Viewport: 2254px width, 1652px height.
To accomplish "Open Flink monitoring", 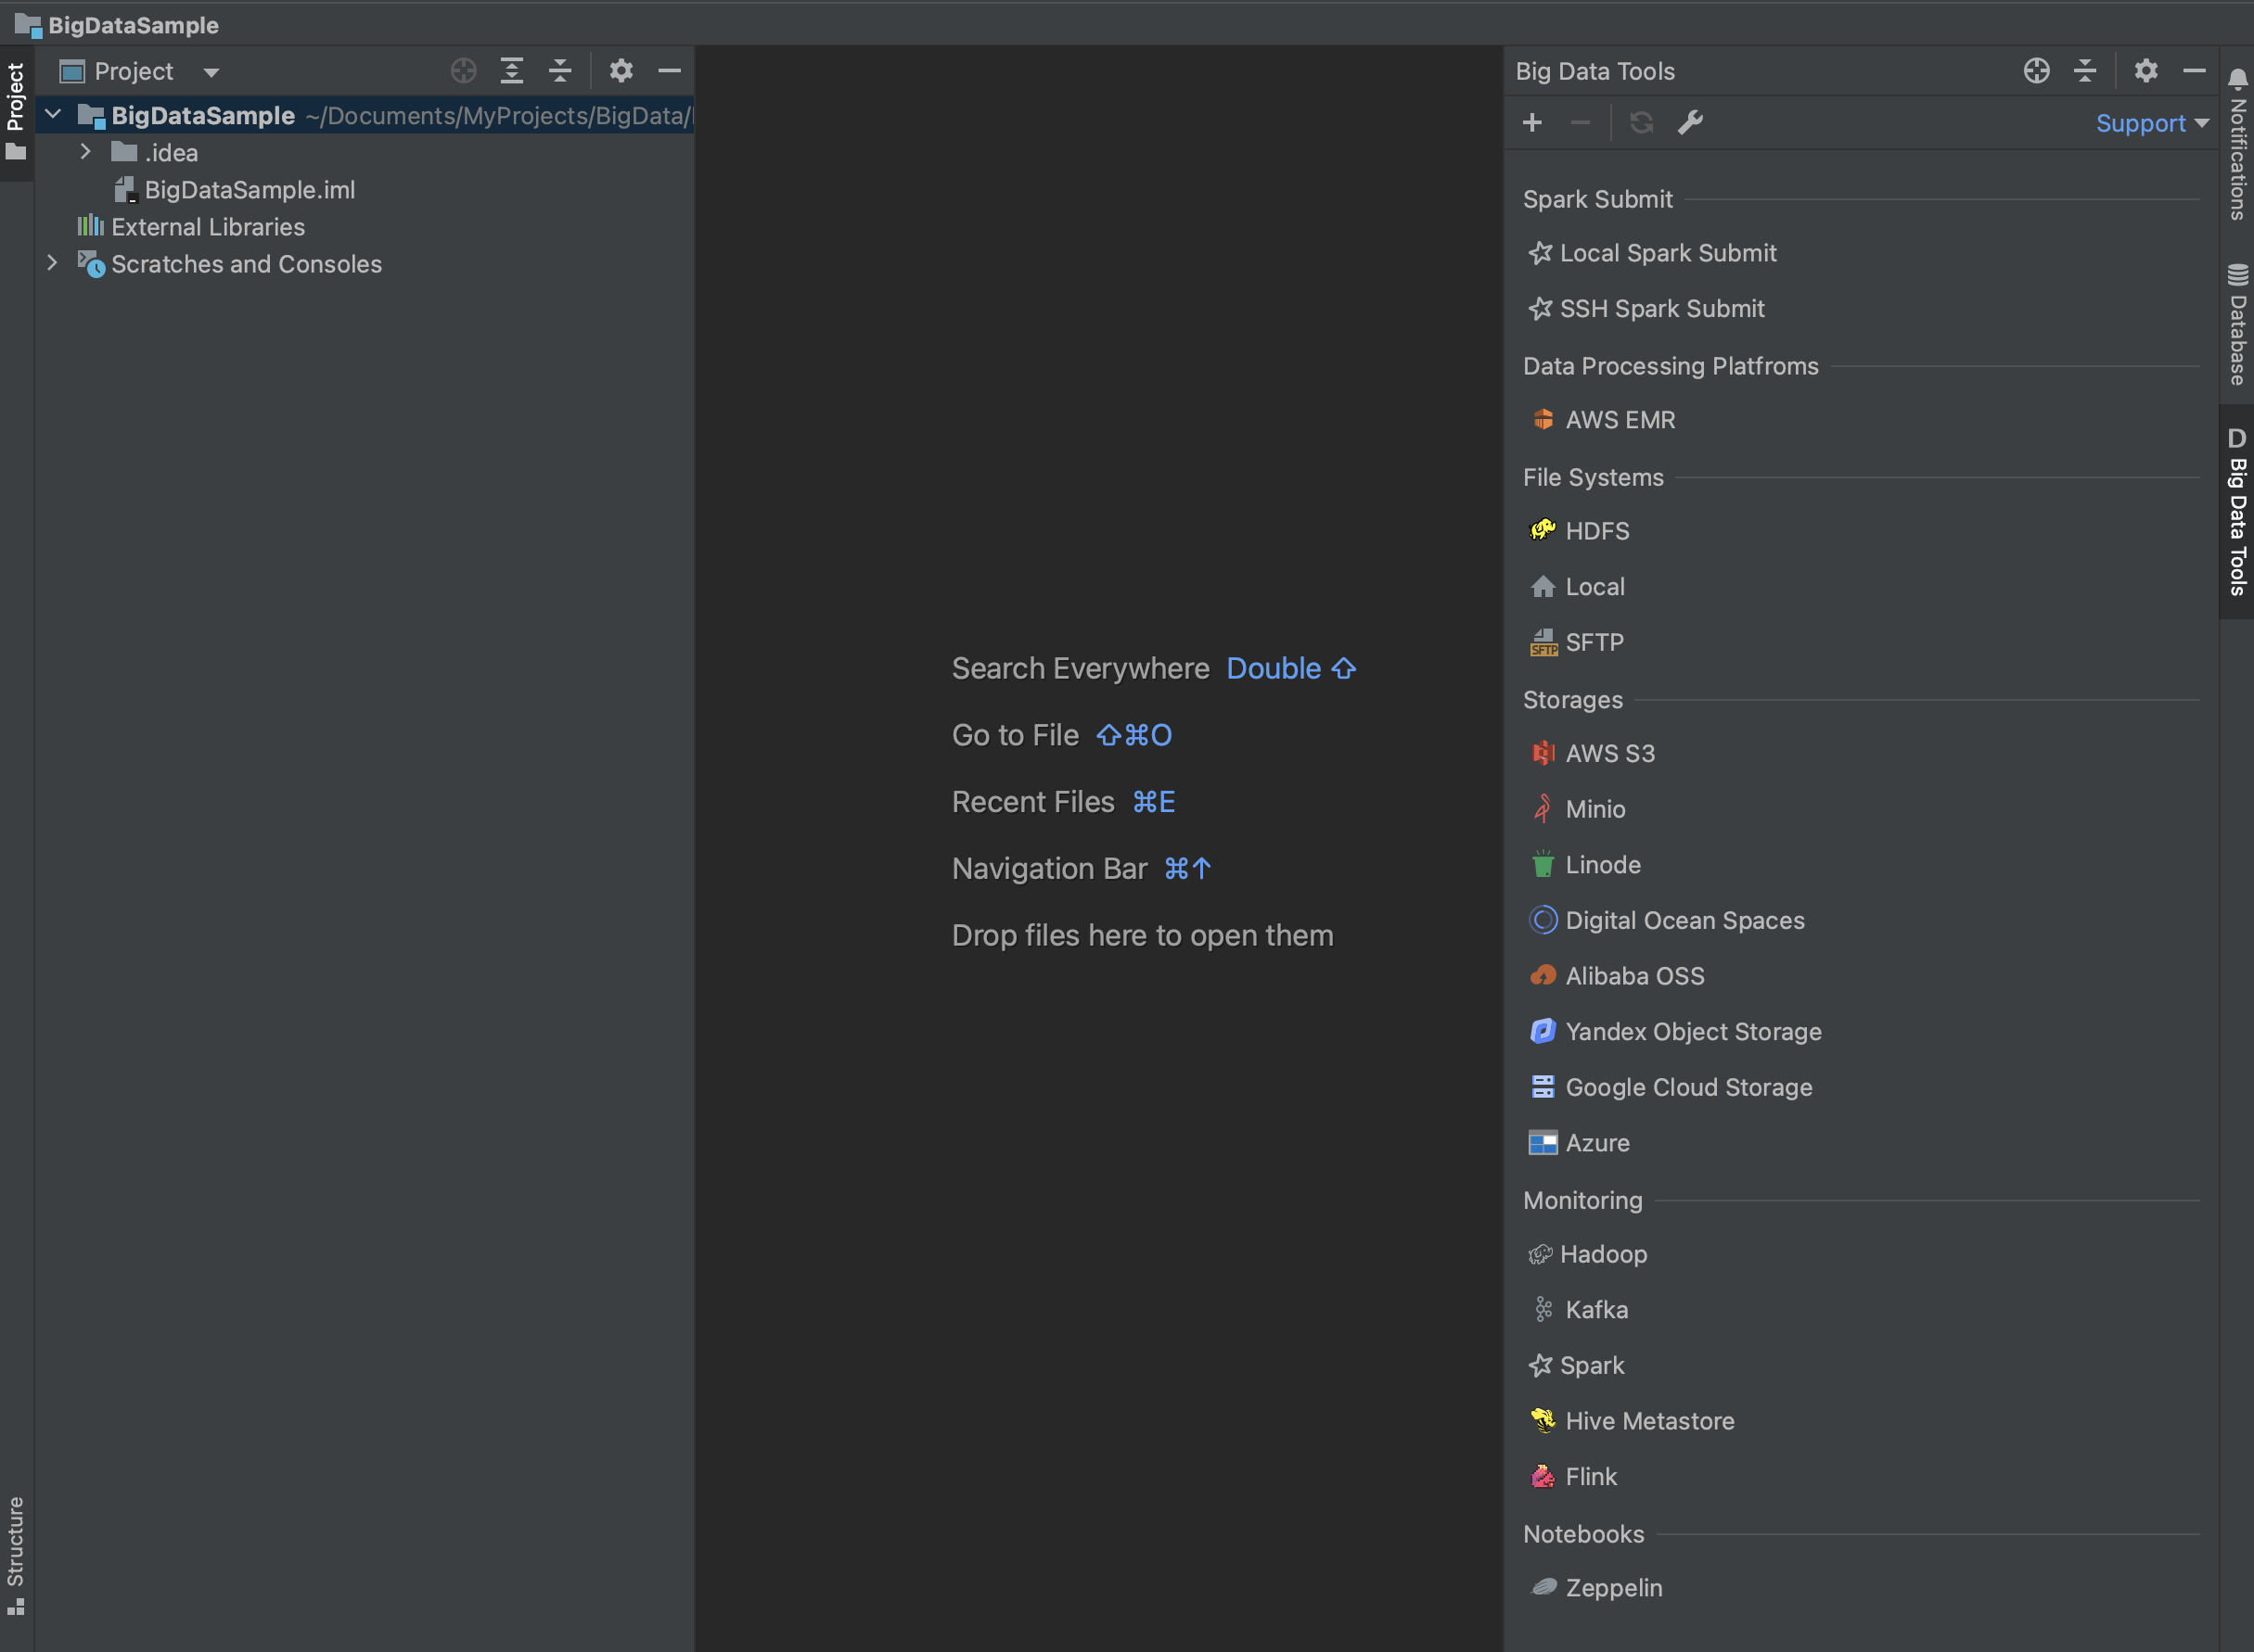I will pyautogui.click(x=1591, y=1476).
